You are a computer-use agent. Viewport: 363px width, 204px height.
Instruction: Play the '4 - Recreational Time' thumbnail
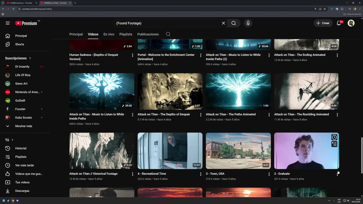tap(170, 151)
